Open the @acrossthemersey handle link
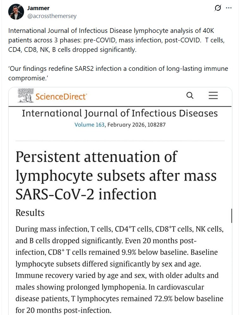The width and height of the screenshot is (245, 315). point(52,16)
